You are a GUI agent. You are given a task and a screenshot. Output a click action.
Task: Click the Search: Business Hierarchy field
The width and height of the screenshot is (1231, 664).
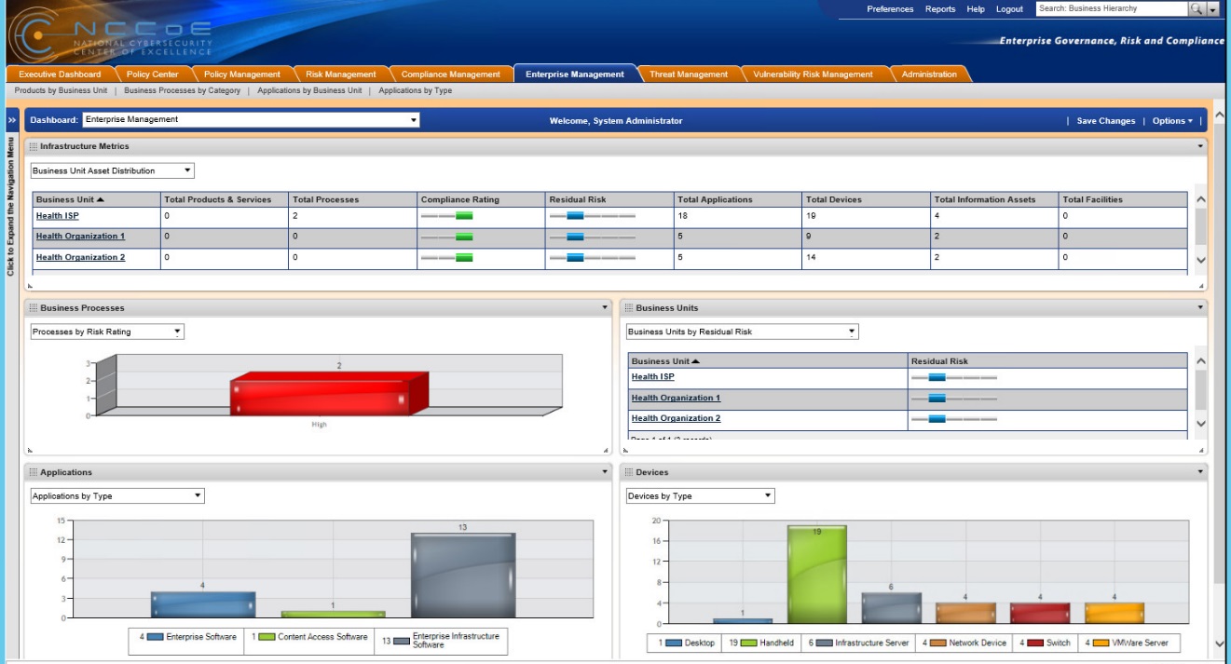(1112, 9)
